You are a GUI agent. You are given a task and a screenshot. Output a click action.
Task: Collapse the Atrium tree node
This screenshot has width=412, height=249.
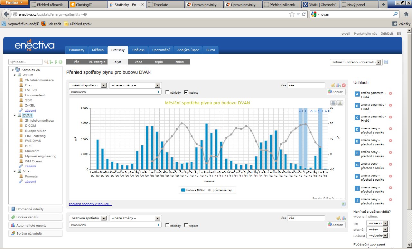[x=15, y=75]
